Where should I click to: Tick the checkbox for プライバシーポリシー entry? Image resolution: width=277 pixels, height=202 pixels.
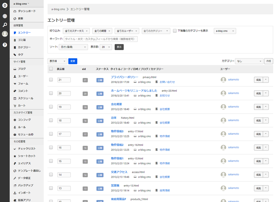coord(51,80)
